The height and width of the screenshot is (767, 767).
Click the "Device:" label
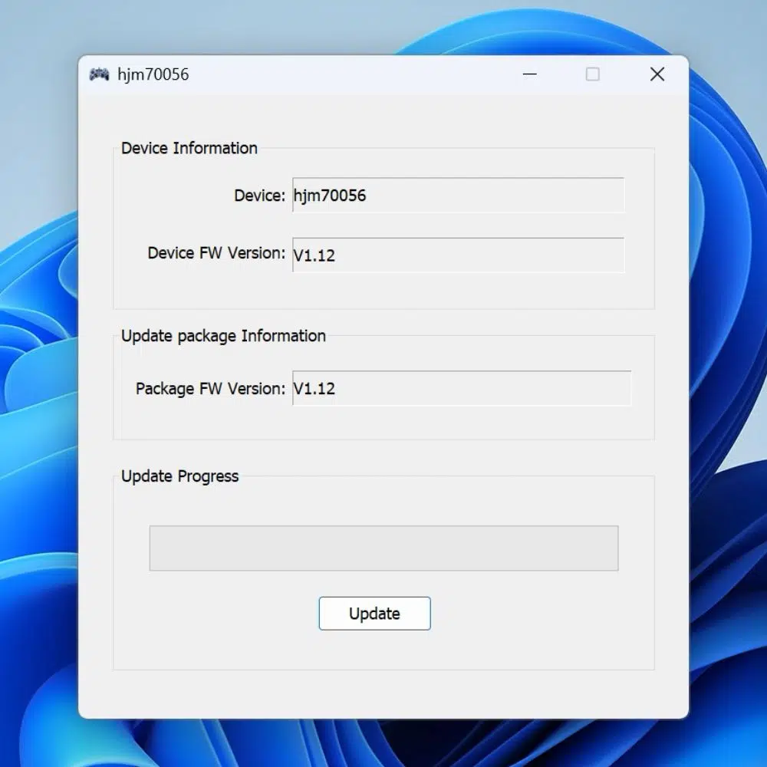pos(260,196)
